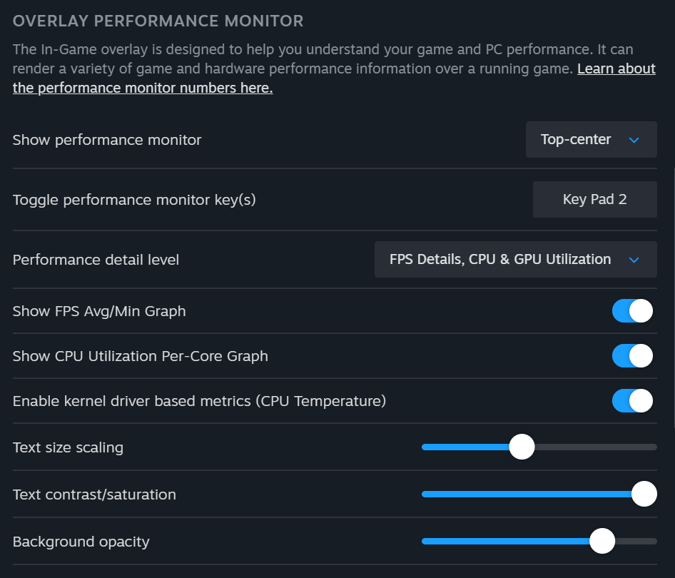675x578 pixels.
Task: Expand the Performance detail level dropdown
Action: click(x=514, y=260)
